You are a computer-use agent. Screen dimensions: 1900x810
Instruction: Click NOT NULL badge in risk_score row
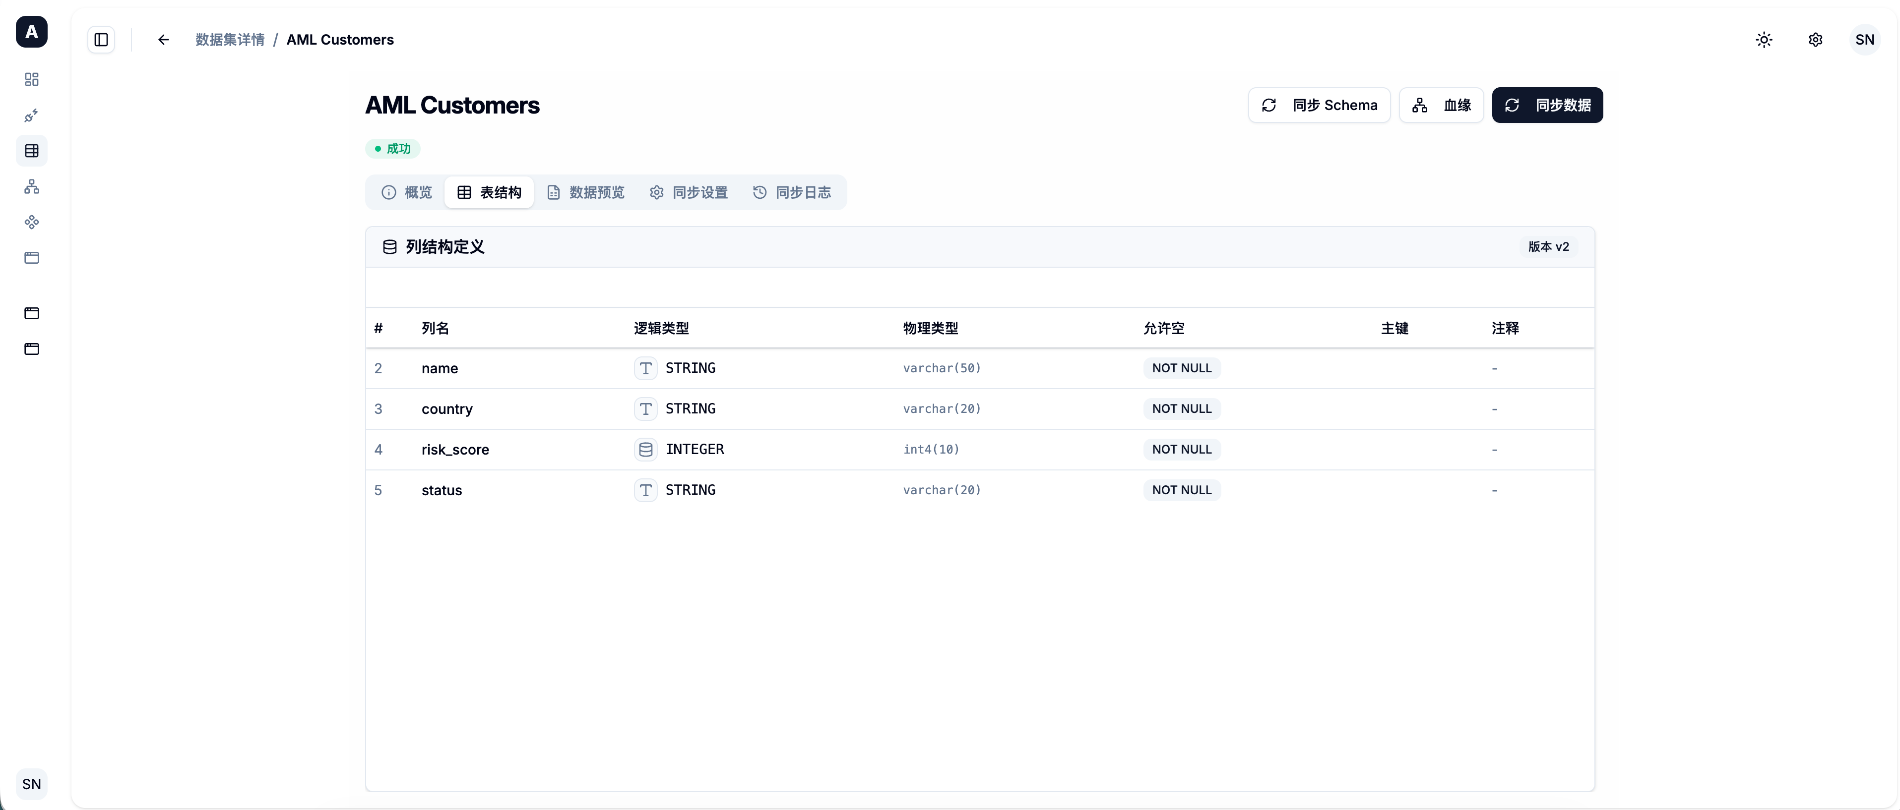[x=1182, y=450]
